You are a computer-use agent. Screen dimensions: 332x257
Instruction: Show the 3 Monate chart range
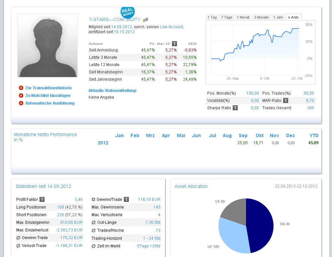coord(261,17)
